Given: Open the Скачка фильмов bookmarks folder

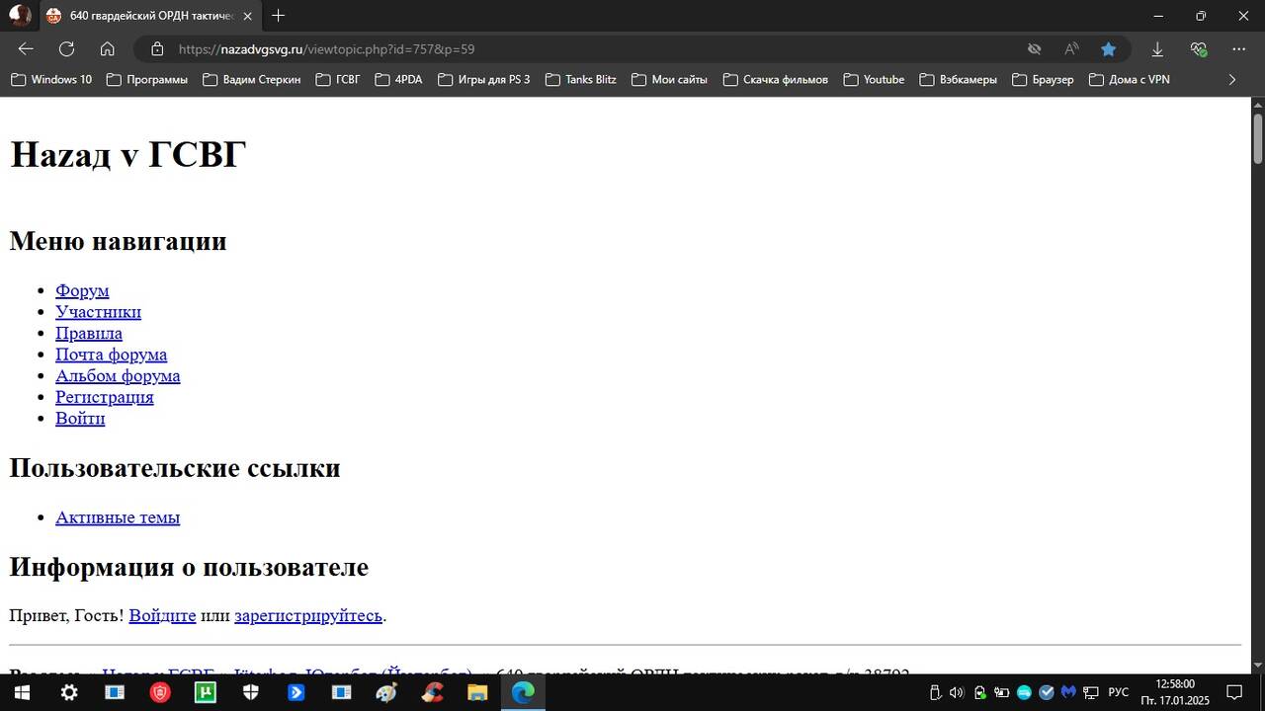Looking at the screenshot, I should point(776,79).
